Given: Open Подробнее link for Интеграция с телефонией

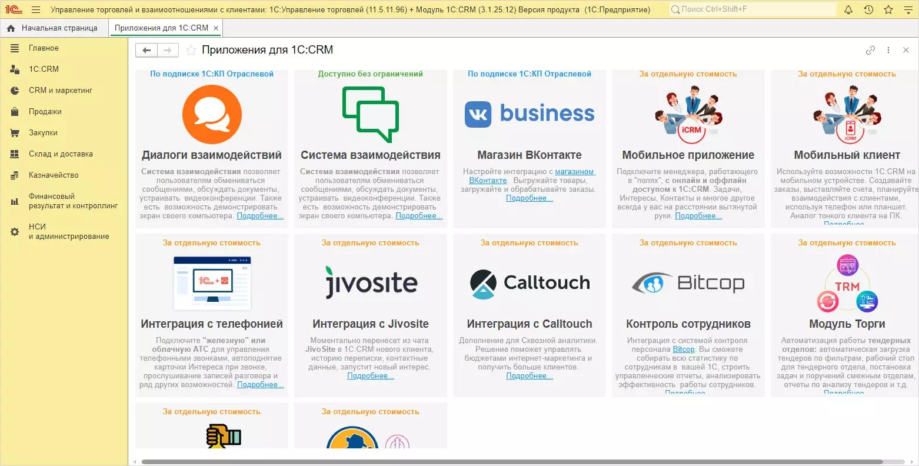Looking at the screenshot, I should coord(261,385).
